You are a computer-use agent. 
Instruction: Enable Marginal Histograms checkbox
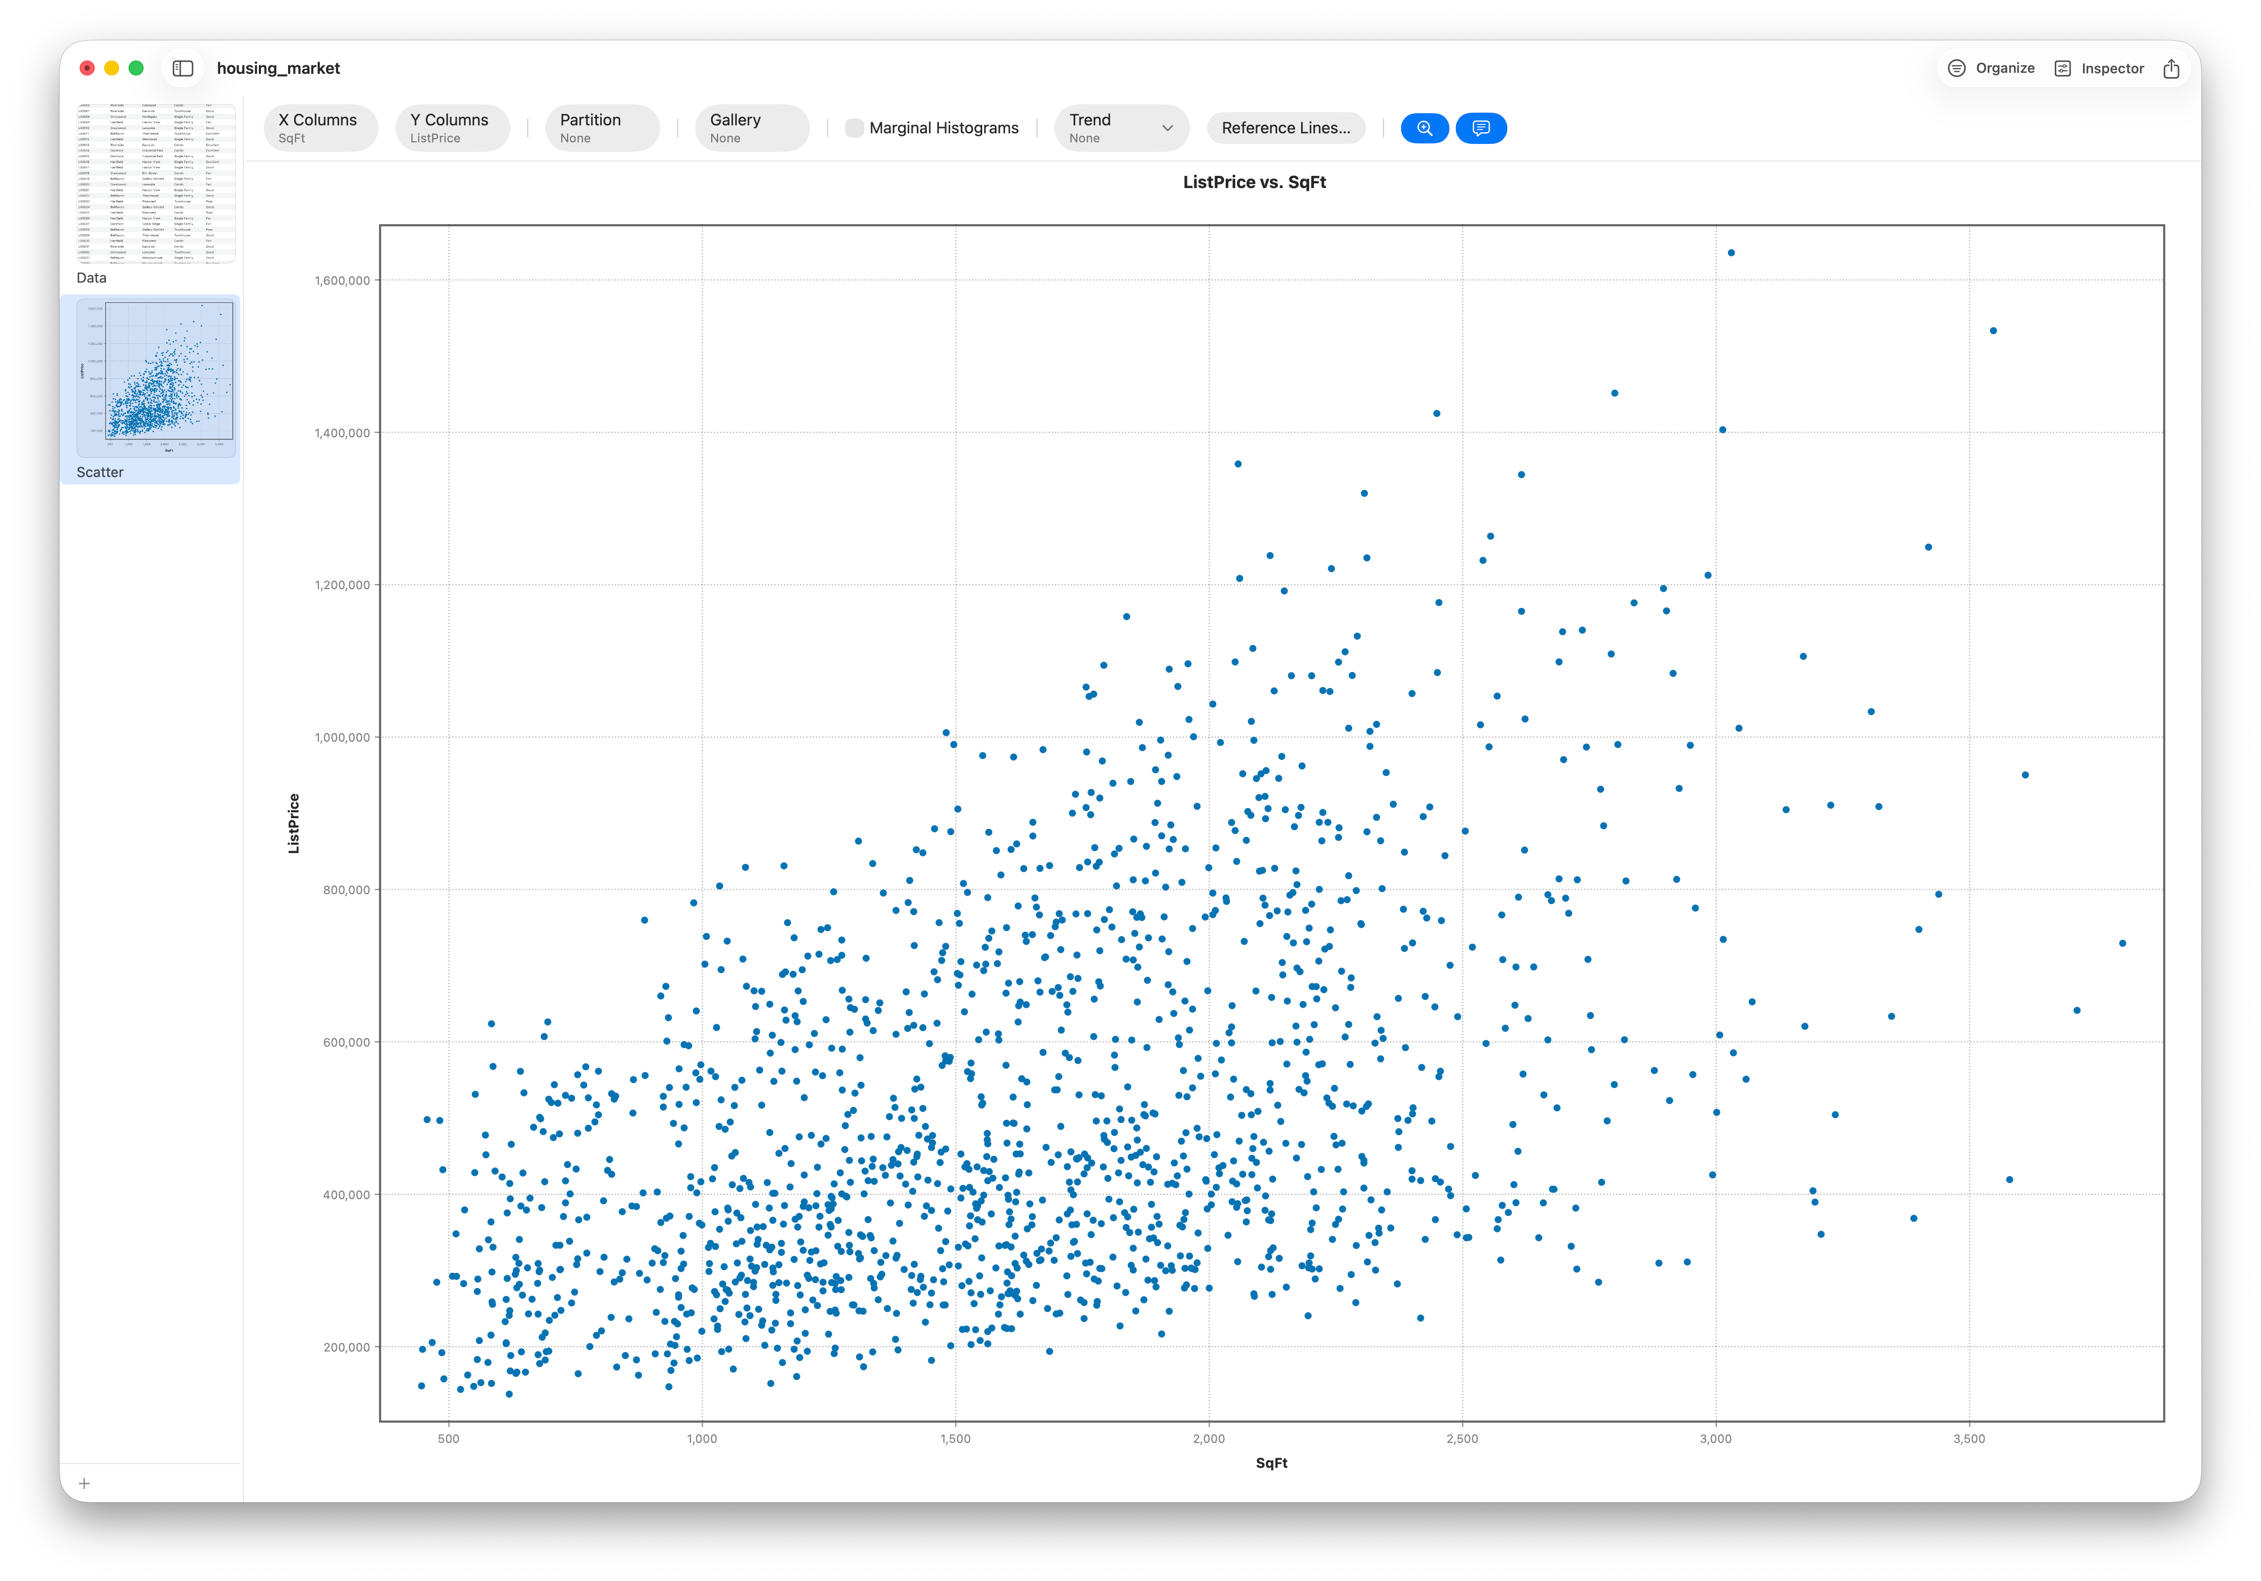[x=854, y=128]
